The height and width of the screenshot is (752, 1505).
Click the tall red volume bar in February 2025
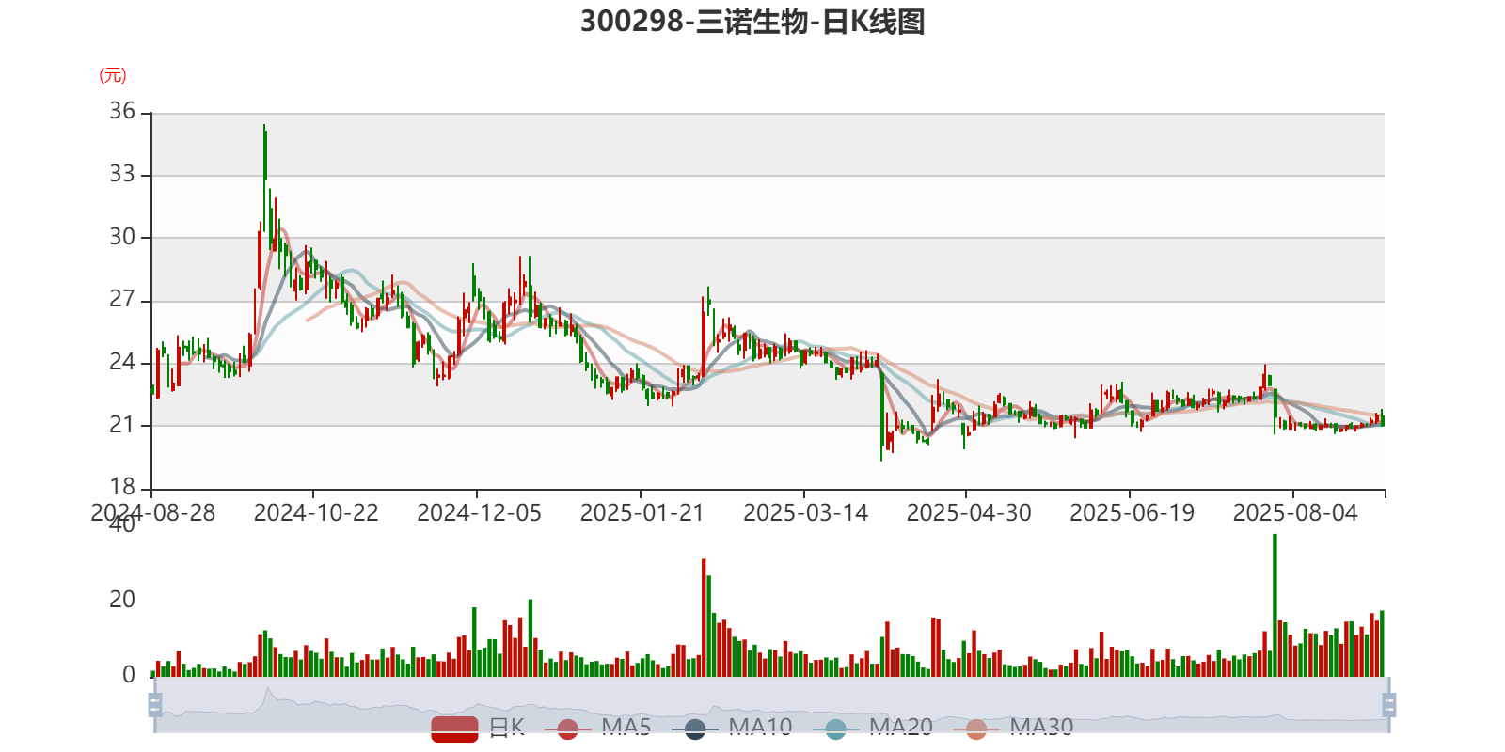click(704, 618)
